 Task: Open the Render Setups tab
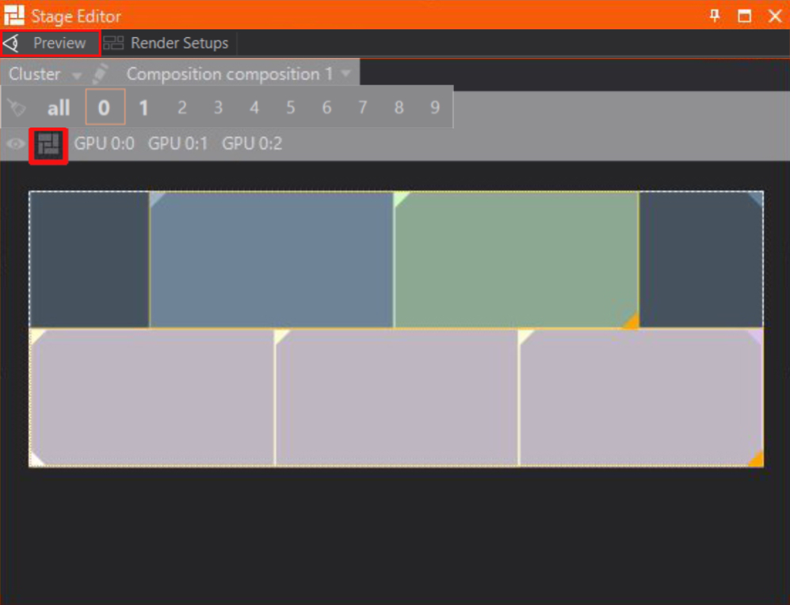(x=168, y=44)
